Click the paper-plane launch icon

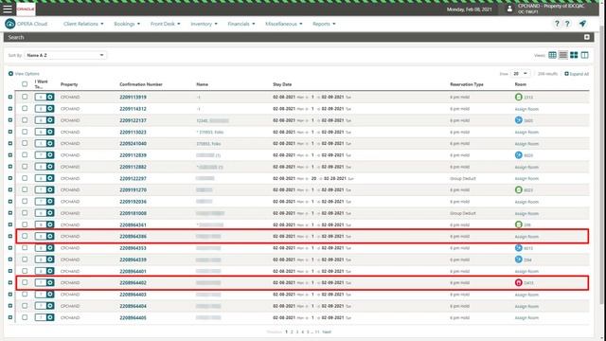point(582,24)
